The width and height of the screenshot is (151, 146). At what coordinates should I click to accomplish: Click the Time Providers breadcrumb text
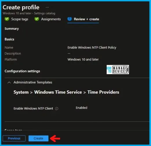click(103, 92)
